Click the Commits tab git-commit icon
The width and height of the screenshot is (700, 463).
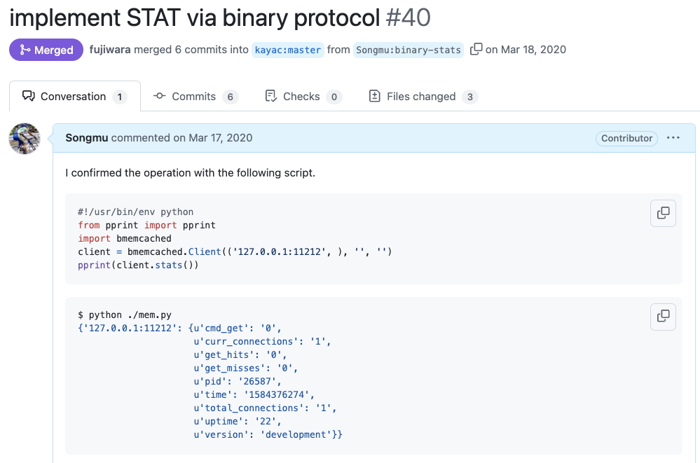tap(160, 96)
